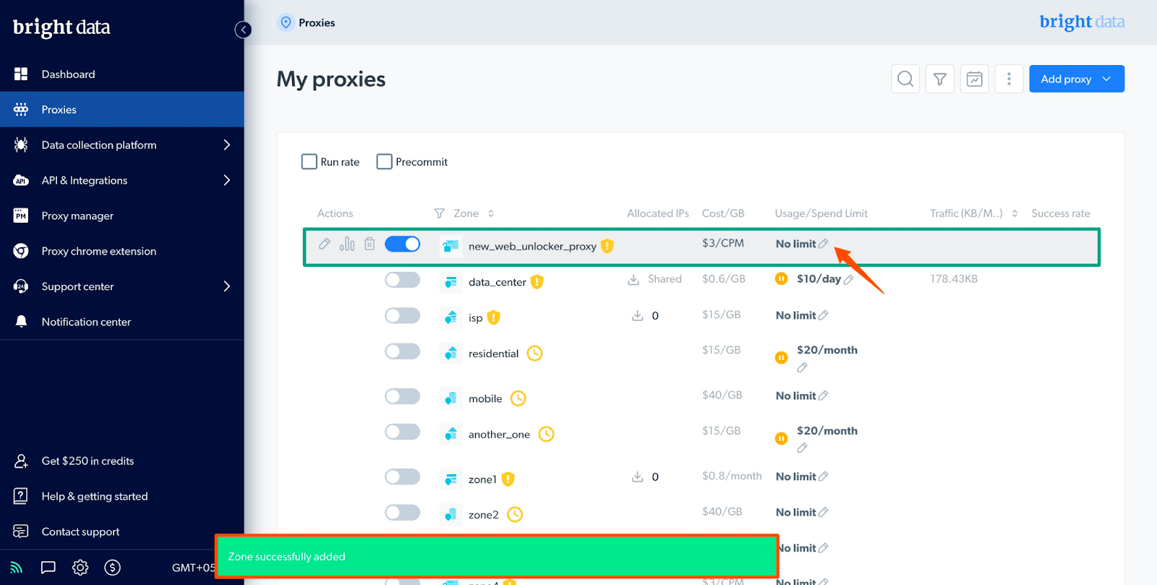This screenshot has height=585, width=1157.
Task: Edit No limit for new_web_unlocker_proxy
Action: pos(823,244)
